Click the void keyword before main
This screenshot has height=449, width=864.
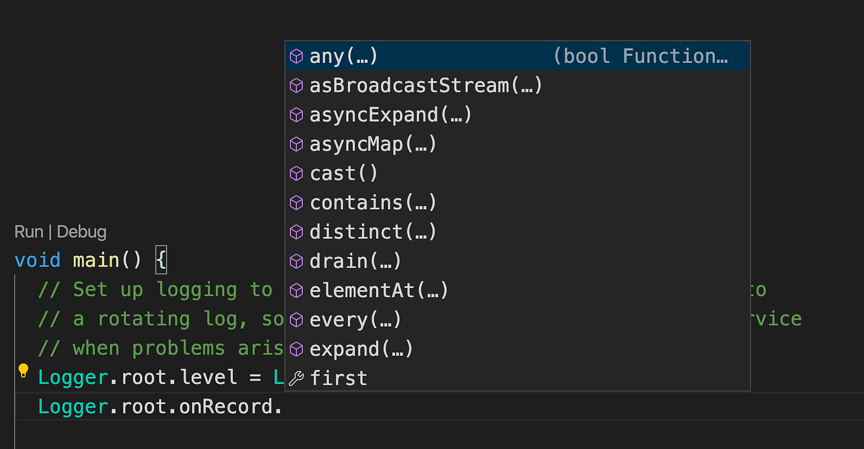tap(38, 260)
